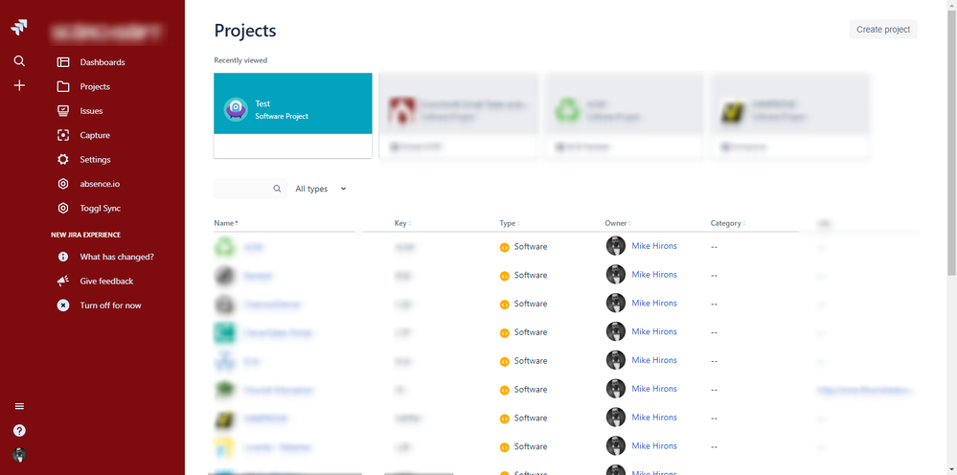
Task: Open the All types dropdown
Action: pos(321,189)
